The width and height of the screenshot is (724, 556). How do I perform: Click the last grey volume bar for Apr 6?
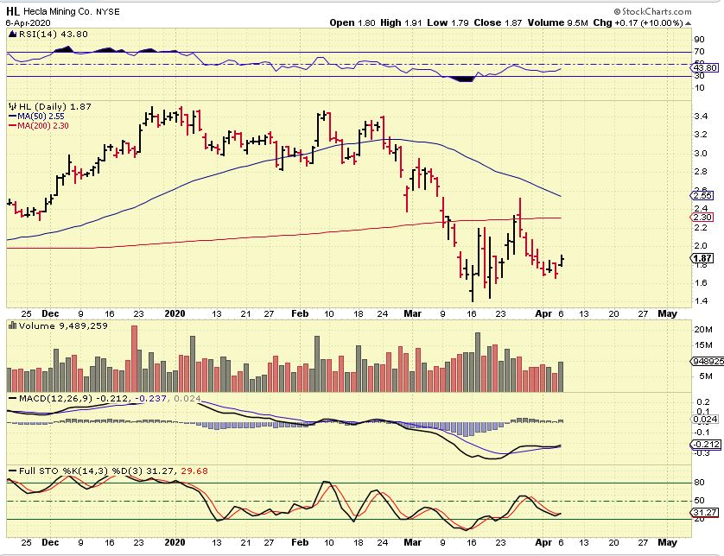tap(561, 377)
